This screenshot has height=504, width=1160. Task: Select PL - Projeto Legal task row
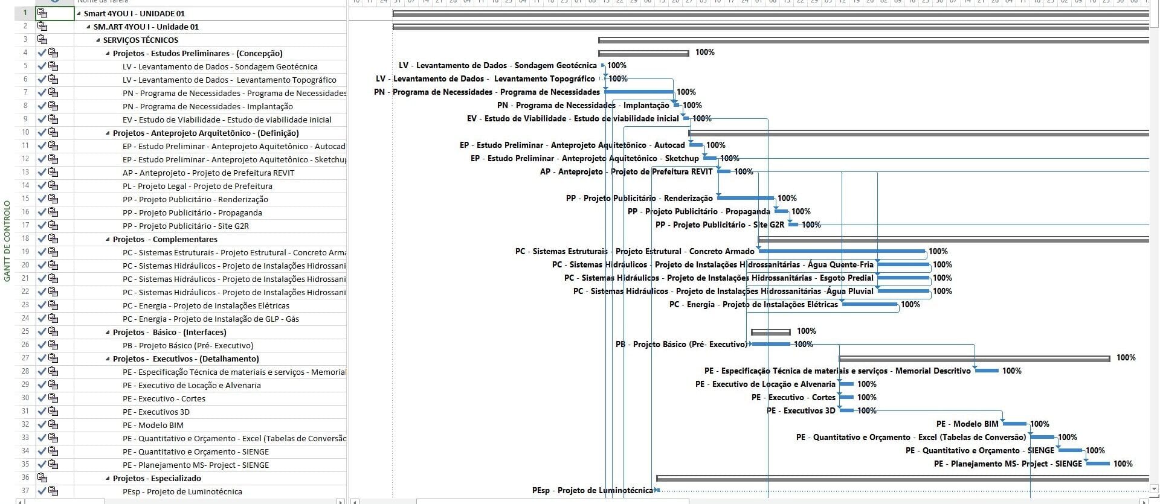[197, 186]
